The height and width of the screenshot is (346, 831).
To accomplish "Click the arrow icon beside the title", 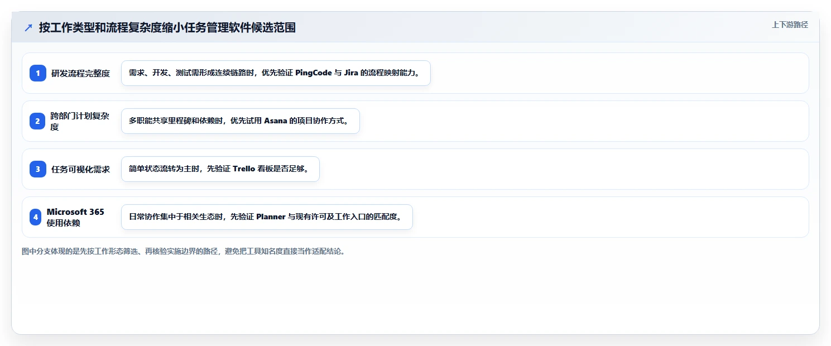I will point(28,28).
